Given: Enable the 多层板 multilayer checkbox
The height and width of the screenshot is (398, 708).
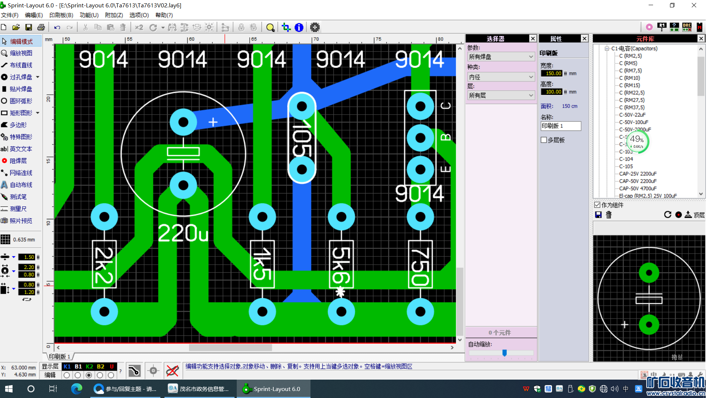Looking at the screenshot, I should point(544,140).
